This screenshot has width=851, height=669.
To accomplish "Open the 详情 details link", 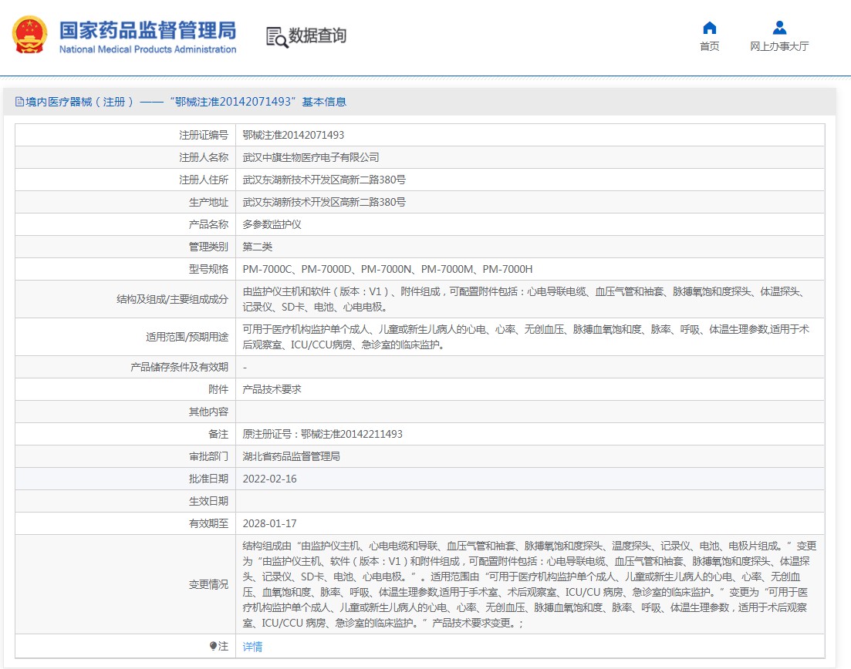I will click(x=252, y=646).
